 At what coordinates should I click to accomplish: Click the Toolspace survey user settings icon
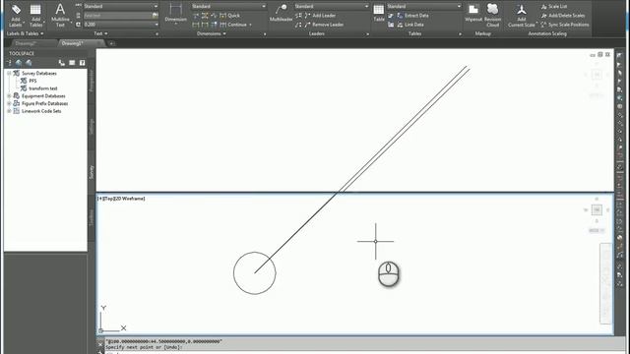point(61,63)
